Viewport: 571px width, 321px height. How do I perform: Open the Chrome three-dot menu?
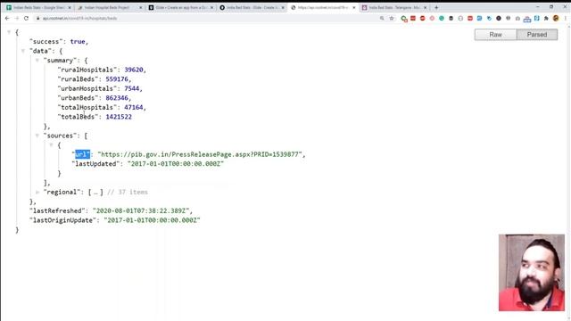(566, 18)
